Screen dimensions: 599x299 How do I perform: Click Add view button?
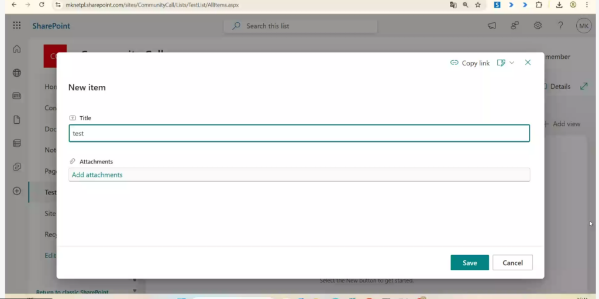point(562,124)
